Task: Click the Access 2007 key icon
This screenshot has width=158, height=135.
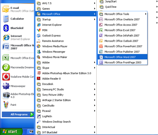Action: (x=101, y=25)
